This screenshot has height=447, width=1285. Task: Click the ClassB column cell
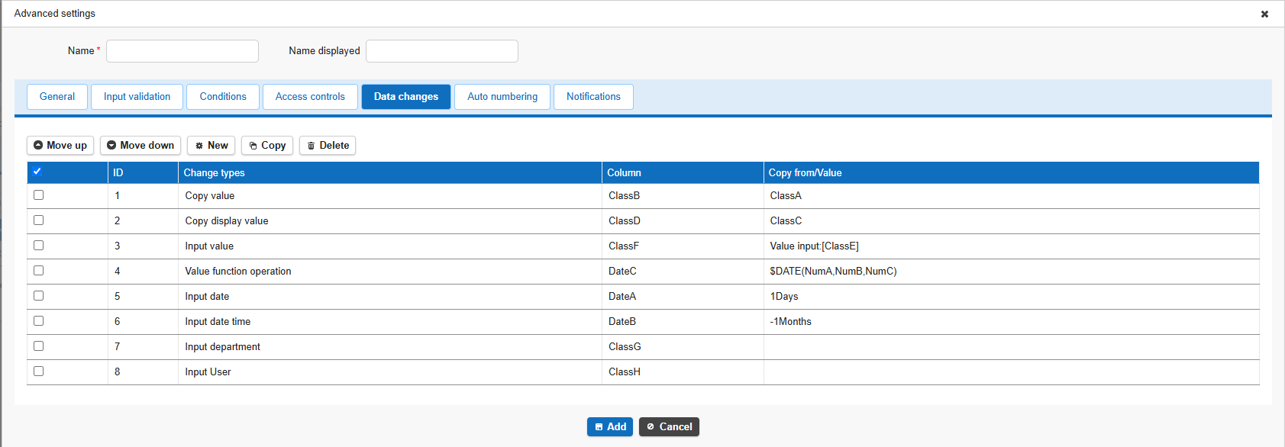tap(683, 196)
